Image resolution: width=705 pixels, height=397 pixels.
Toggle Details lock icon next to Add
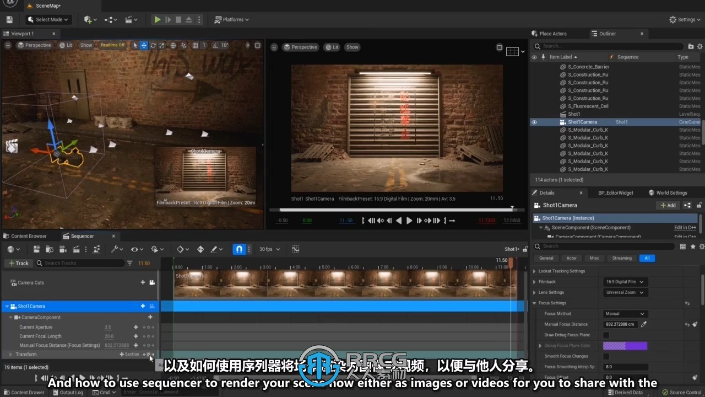[699, 205]
